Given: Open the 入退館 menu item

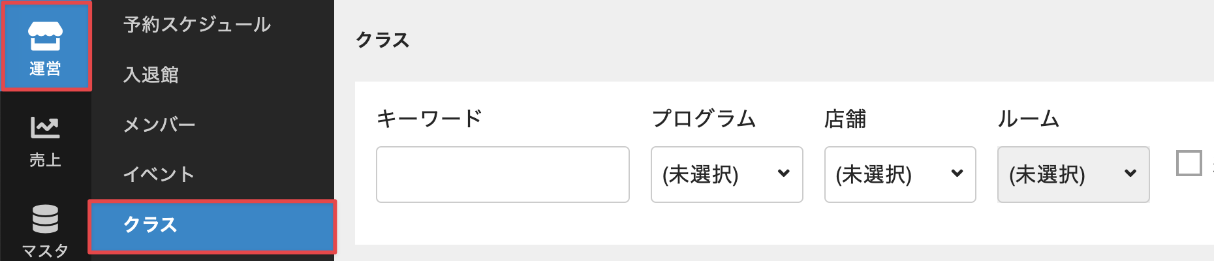Looking at the screenshot, I should click(151, 75).
